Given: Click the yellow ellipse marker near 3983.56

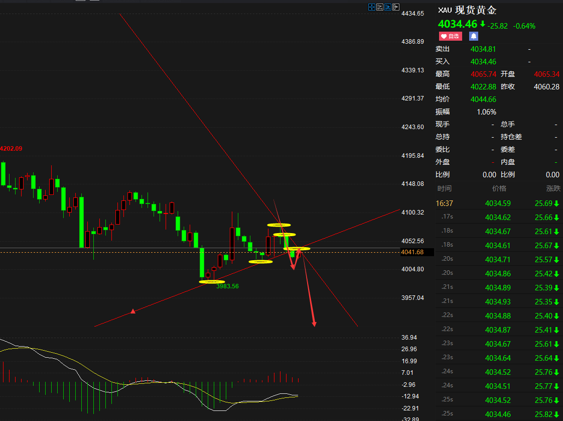Looking at the screenshot, I should (x=212, y=282).
